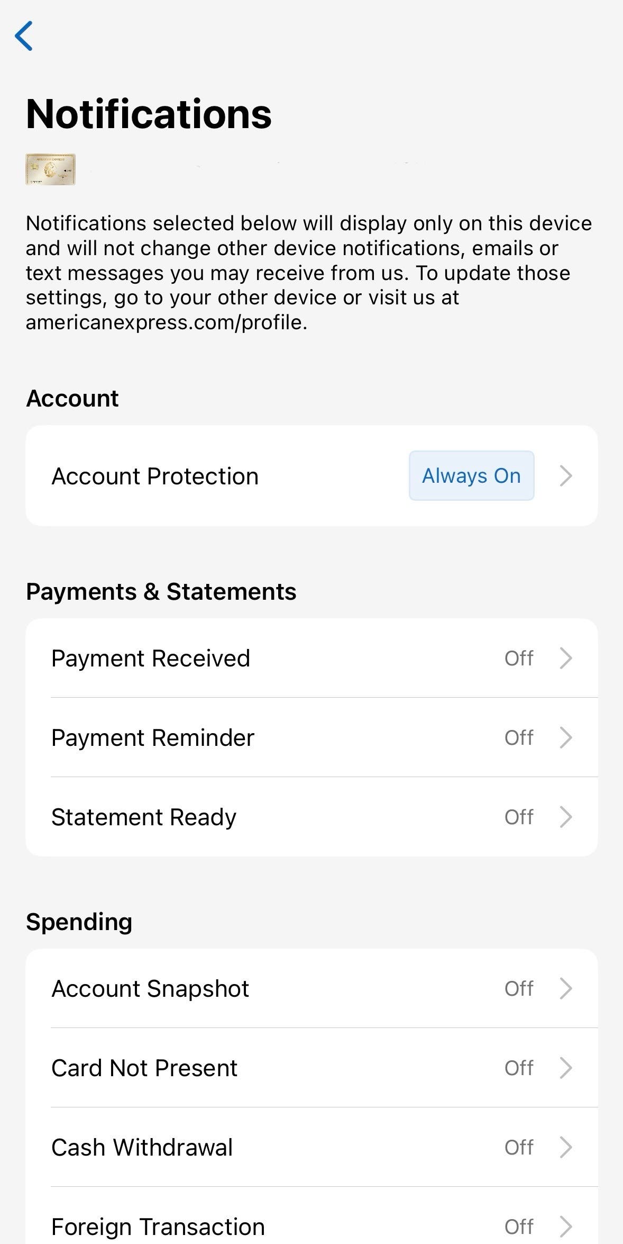Open the Foreign Transaction row
The height and width of the screenshot is (1244, 623).
(x=158, y=1227)
